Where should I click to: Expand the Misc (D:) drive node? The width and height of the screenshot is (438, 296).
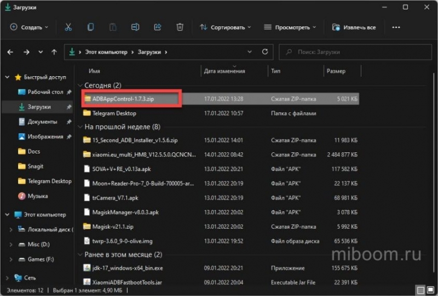(11, 244)
